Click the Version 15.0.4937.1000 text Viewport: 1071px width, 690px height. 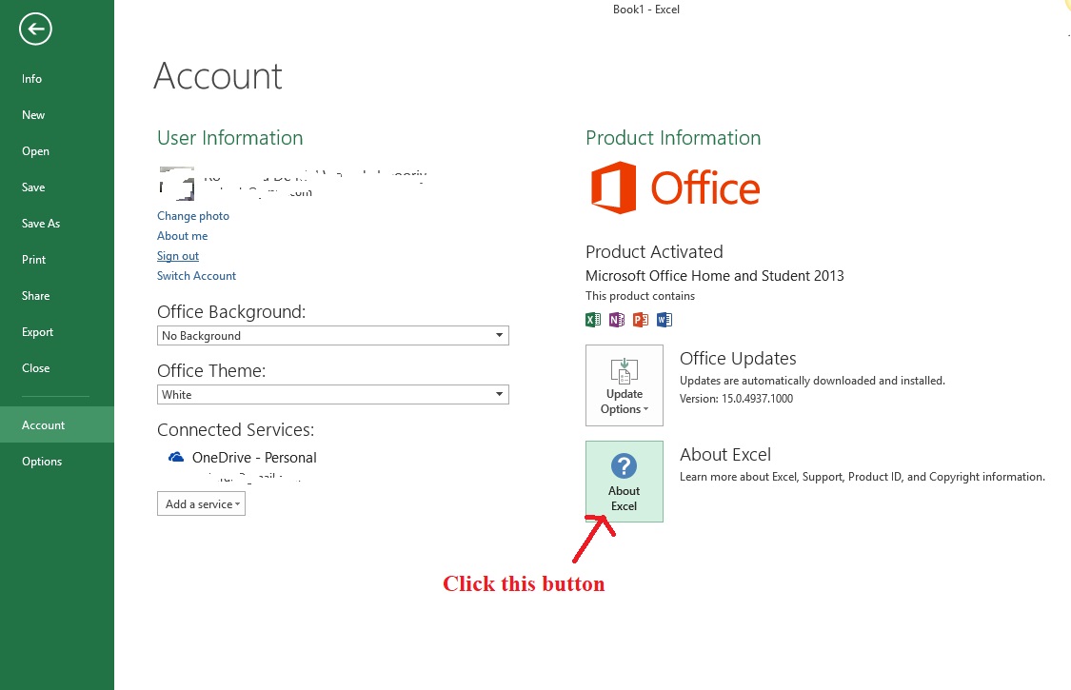[736, 398]
